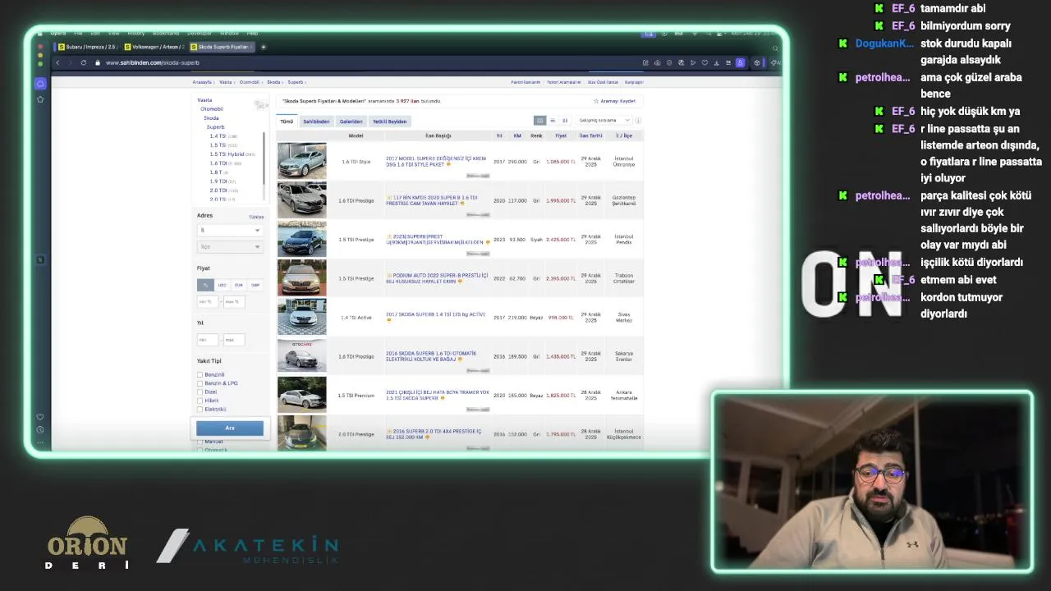Open 2017 Model Superb Değişensiz listing title
Image resolution: width=1051 pixels, height=591 pixels.
436,161
